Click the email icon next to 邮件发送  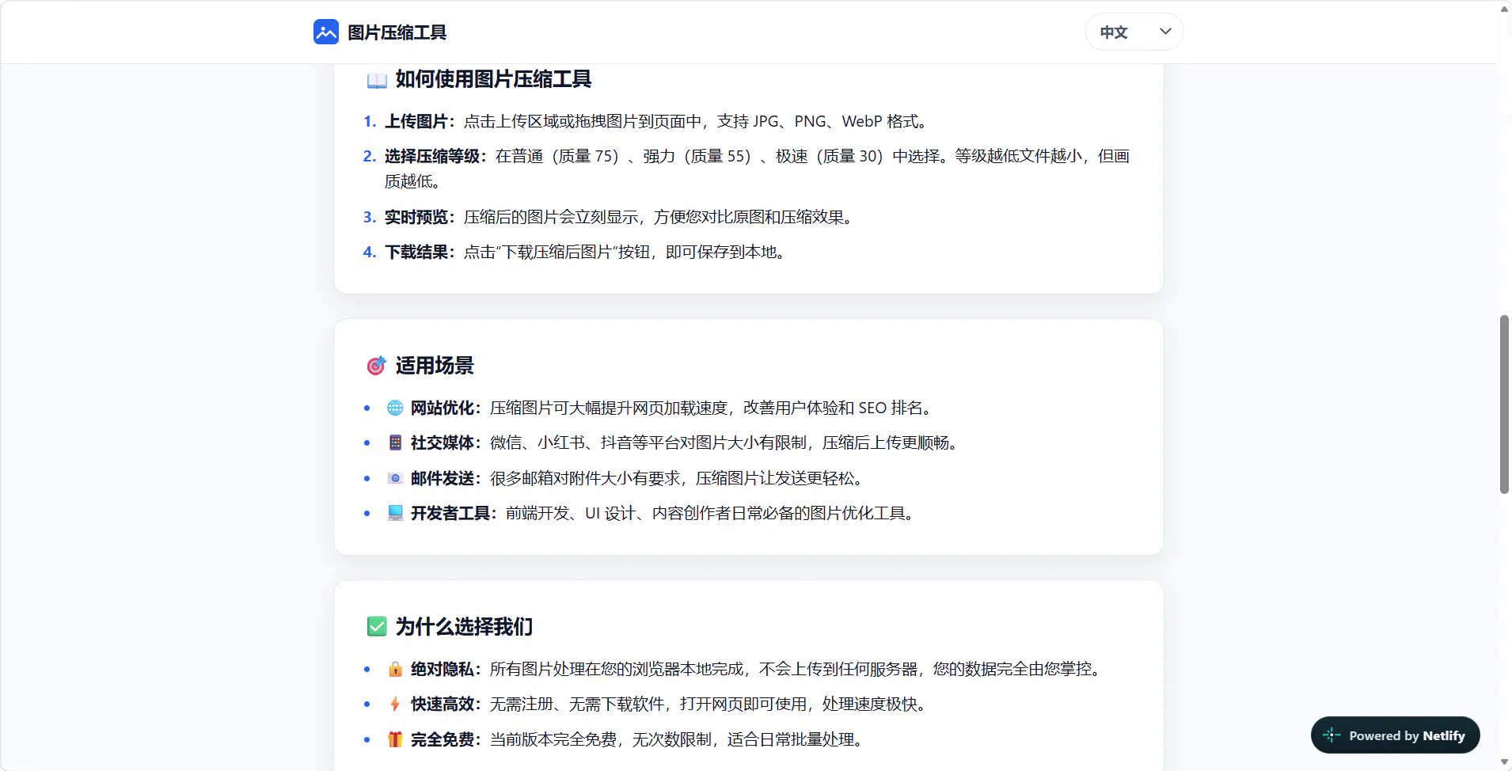coord(395,478)
